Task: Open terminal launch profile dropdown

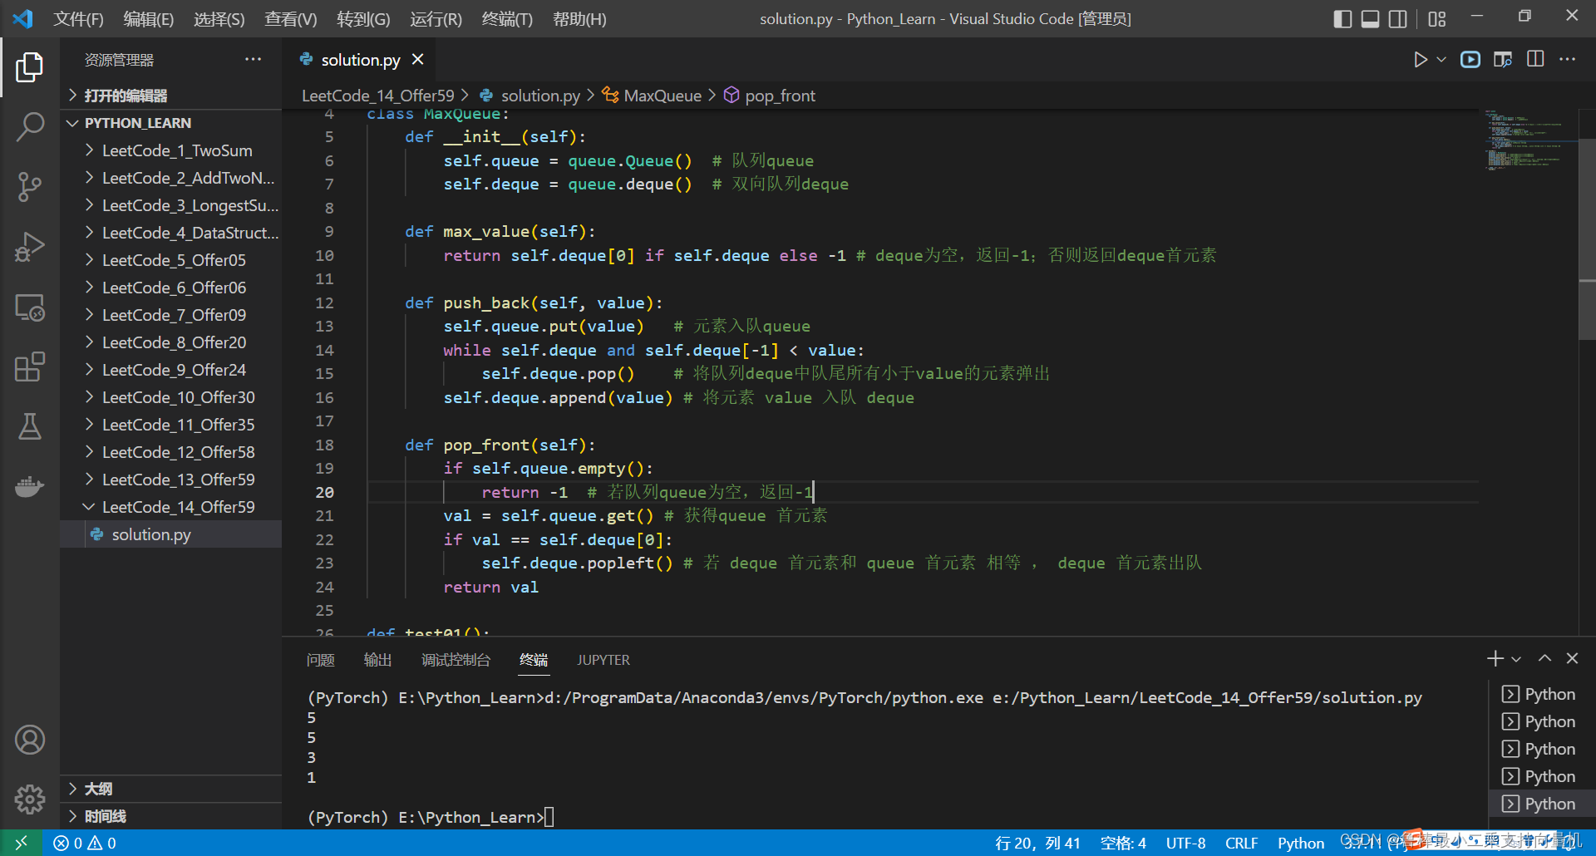Action: (x=1516, y=659)
